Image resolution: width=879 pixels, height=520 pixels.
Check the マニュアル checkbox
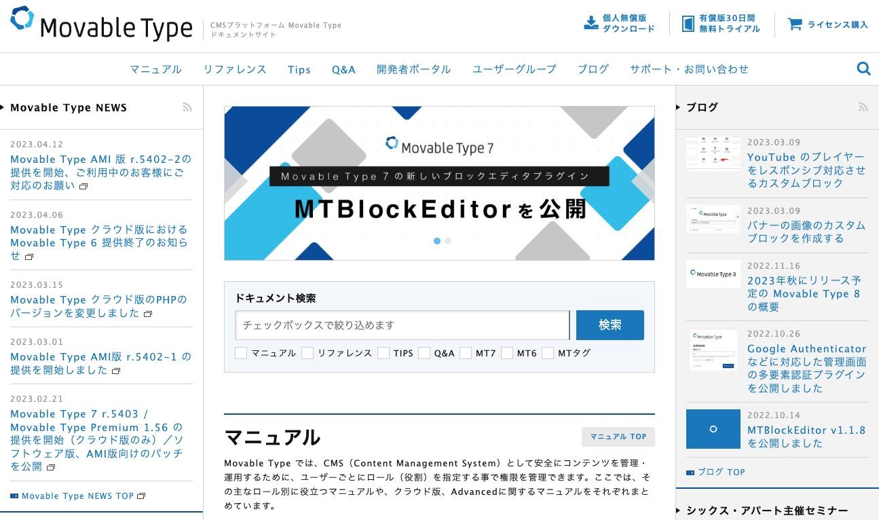241,353
